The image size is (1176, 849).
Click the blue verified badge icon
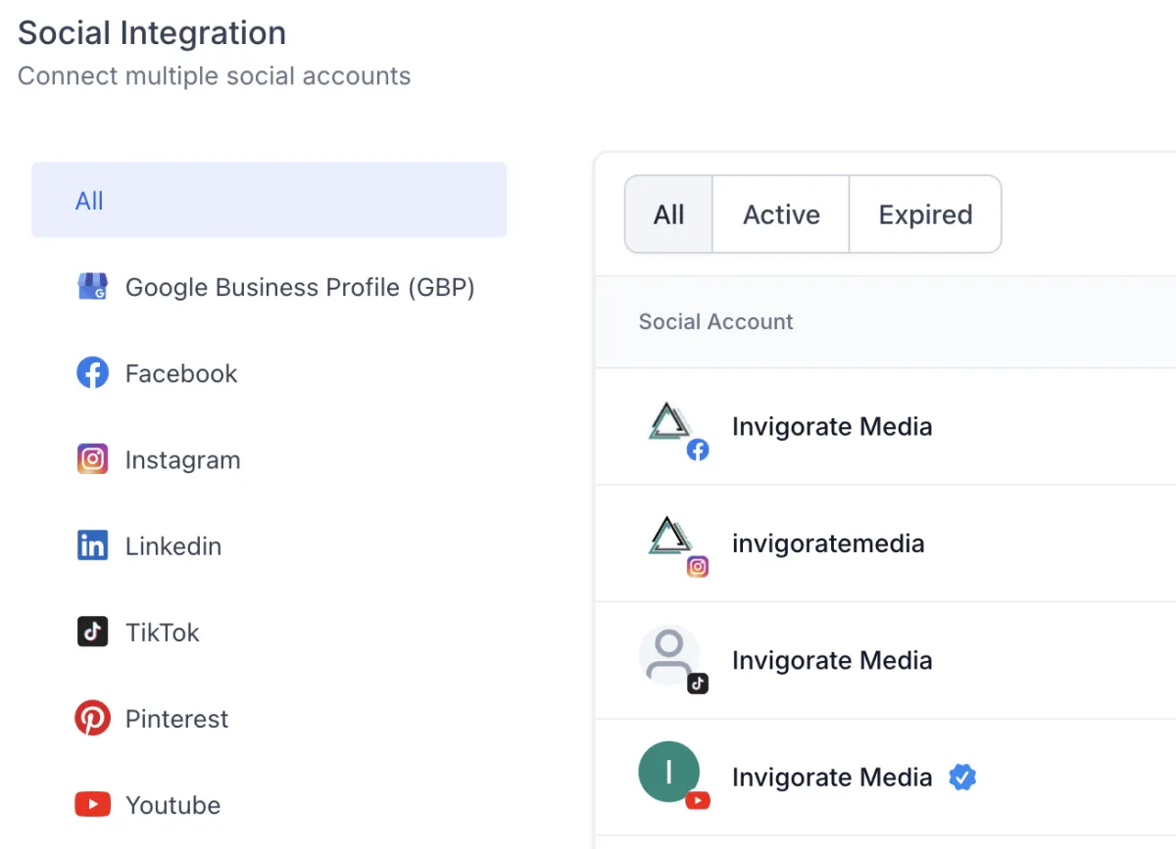962,778
